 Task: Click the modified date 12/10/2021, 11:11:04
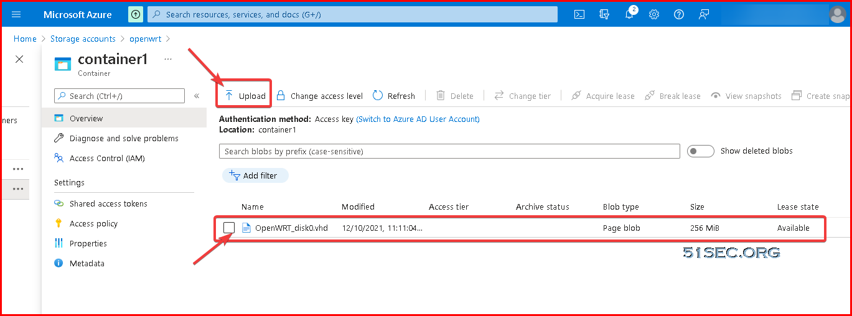[382, 228]
